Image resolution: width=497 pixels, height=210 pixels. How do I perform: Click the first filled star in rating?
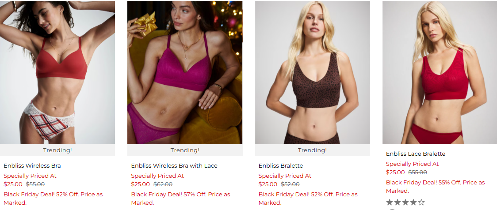point(390,202)
